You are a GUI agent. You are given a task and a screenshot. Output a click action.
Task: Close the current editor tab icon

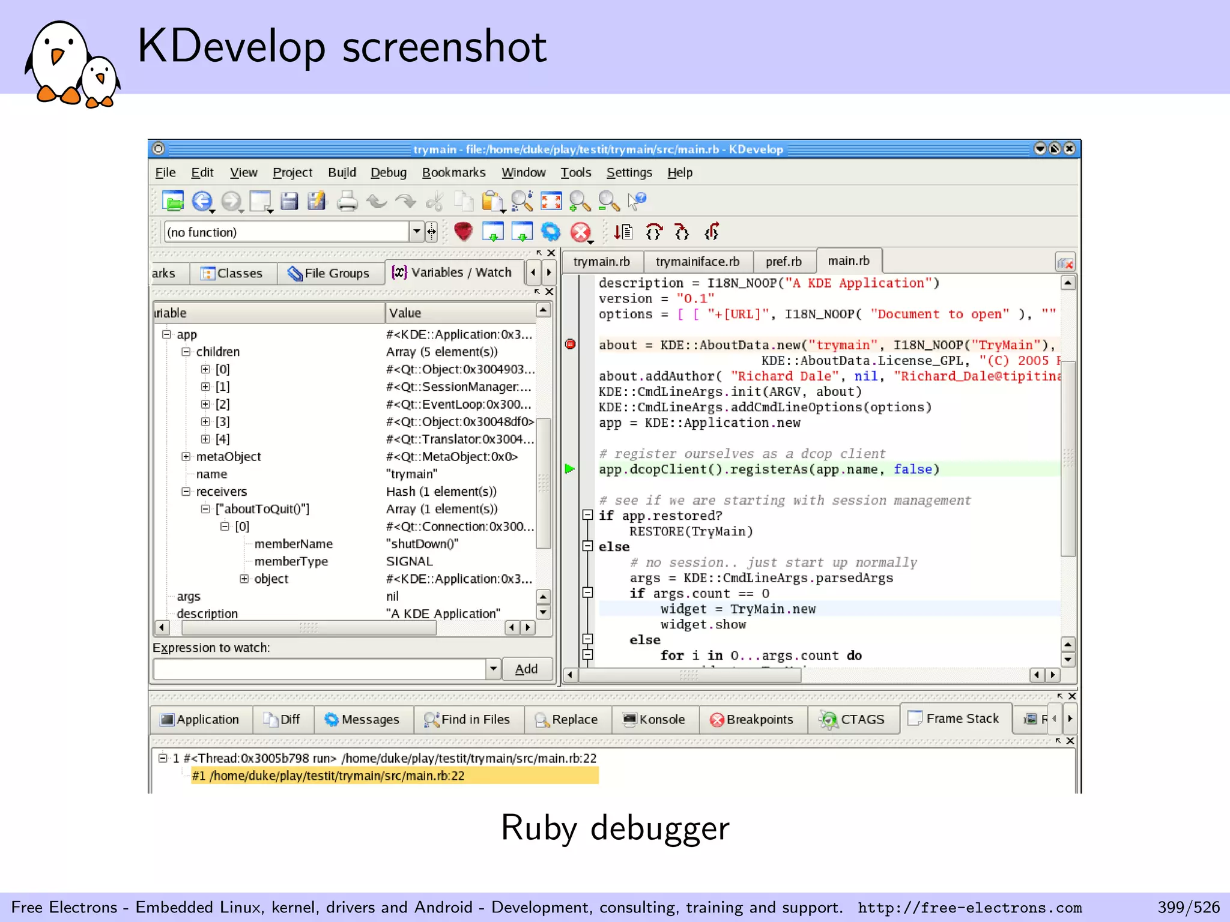point(1065,263)
